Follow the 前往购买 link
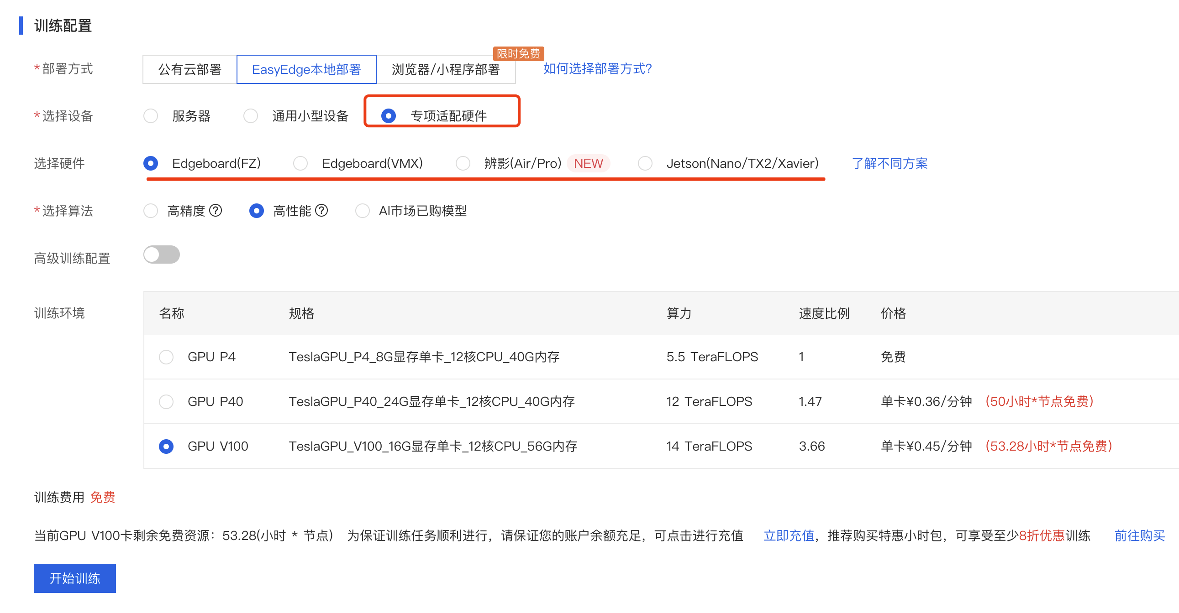 (x=1139, y=535)
